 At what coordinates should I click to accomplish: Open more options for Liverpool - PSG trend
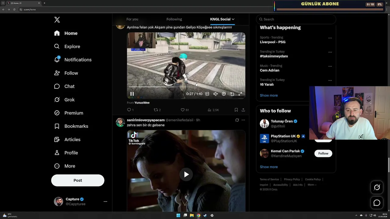330,38
